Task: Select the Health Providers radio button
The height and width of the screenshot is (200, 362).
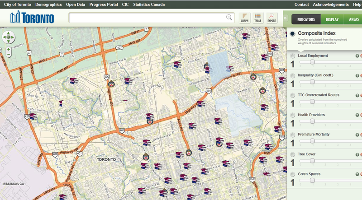Action: pos(293,115)
